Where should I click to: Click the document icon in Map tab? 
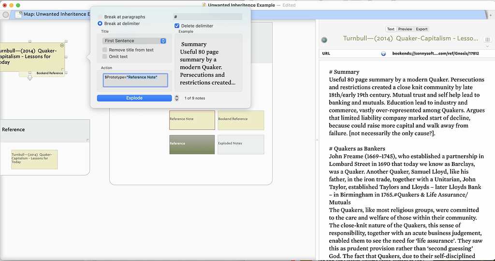[18, 14]
